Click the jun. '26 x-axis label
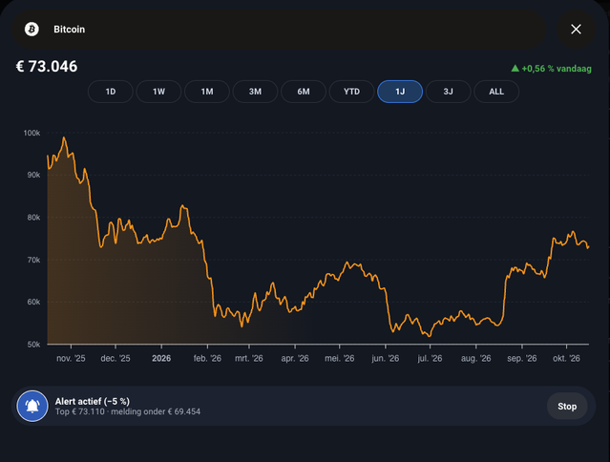This screenshot has height=462, width=610. (385, 358)
